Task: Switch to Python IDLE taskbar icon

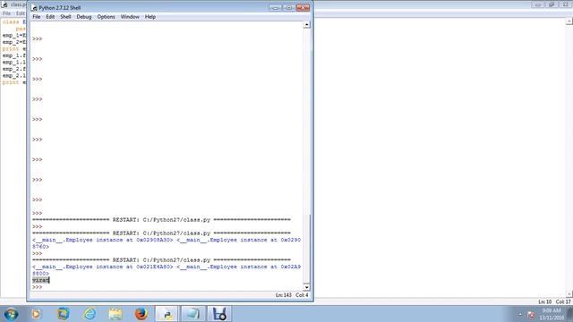Action: pyautogui.click(x=167, y=314)
